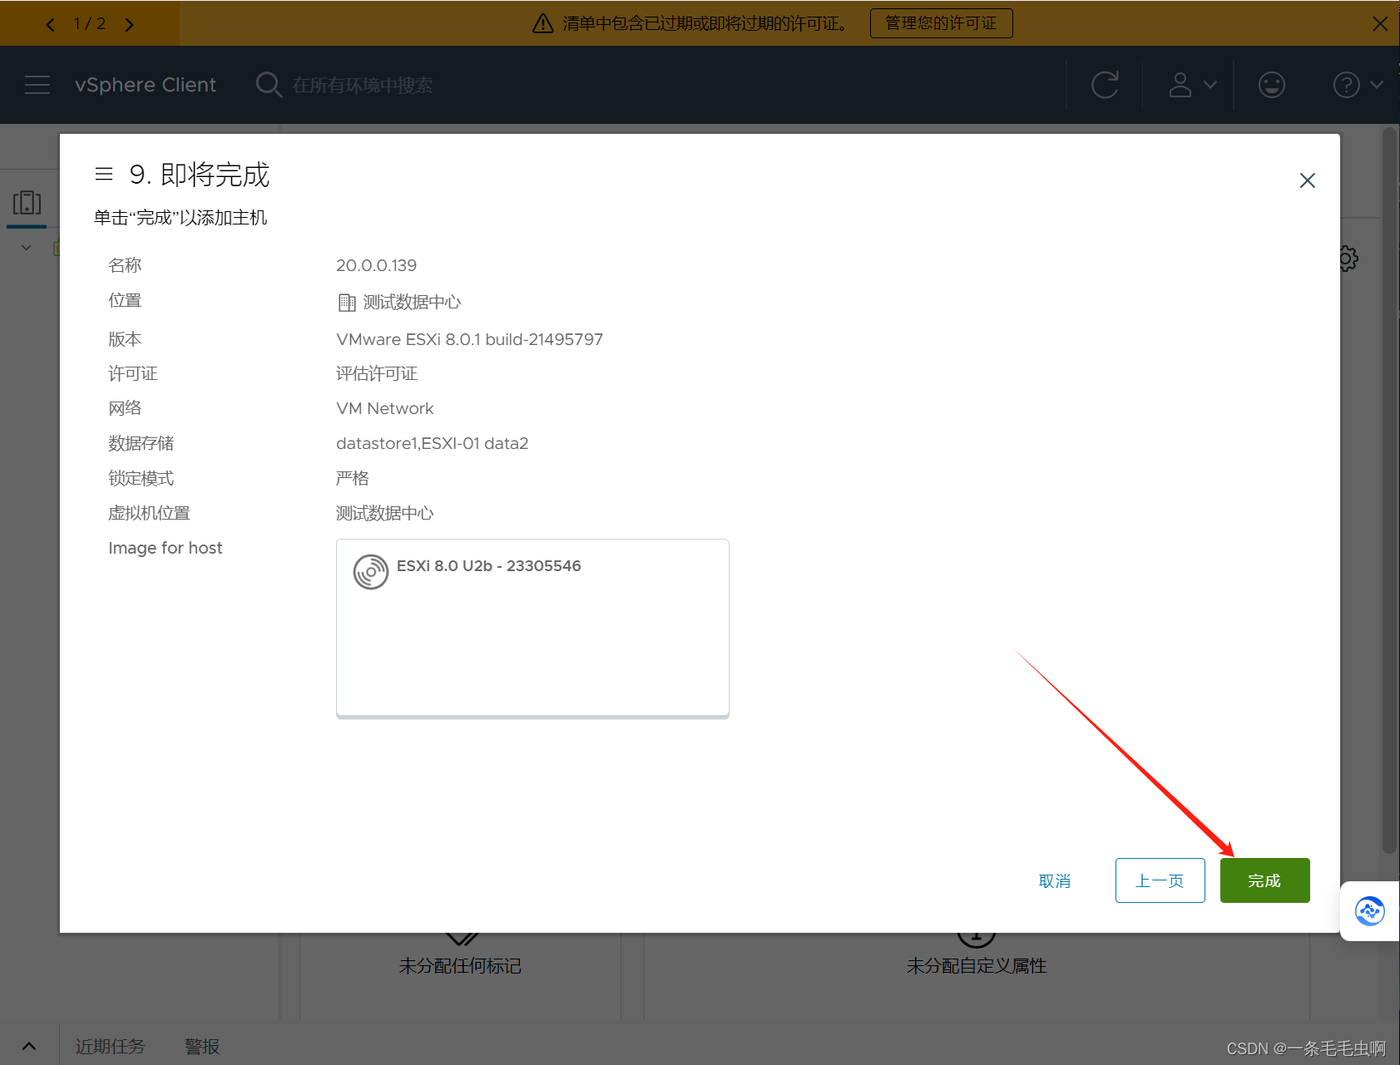The height and width of the screenshot is (1065, 1400).
Task: Go to previous notification arrow
Action: pyautogui.click(x=50, y=24)
